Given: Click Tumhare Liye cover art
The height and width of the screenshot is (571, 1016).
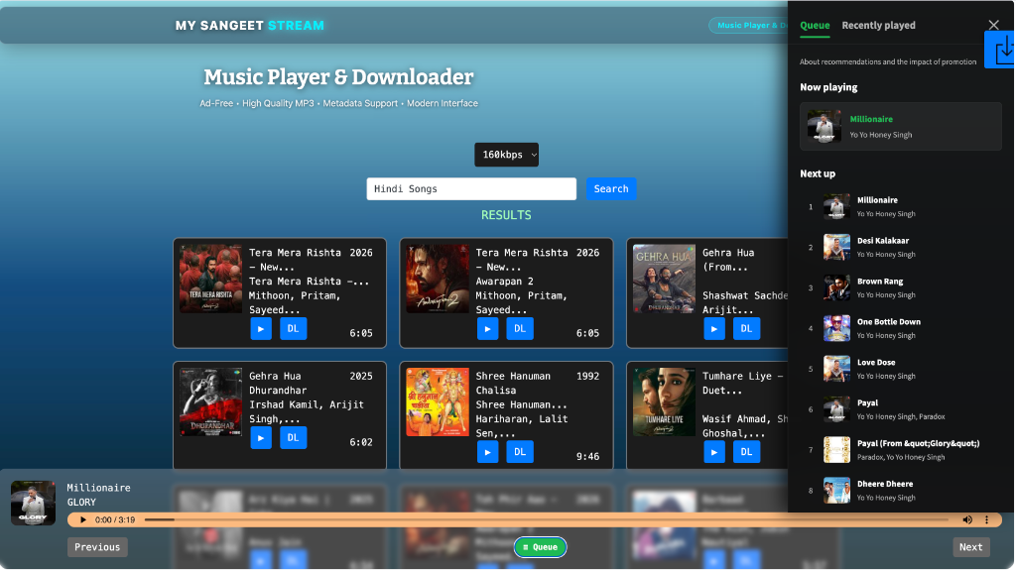Looking at the screenshot, I should coord(664,402).
